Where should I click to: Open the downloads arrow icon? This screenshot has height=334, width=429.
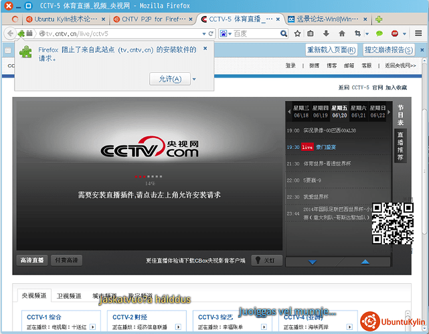coord(326,33)
